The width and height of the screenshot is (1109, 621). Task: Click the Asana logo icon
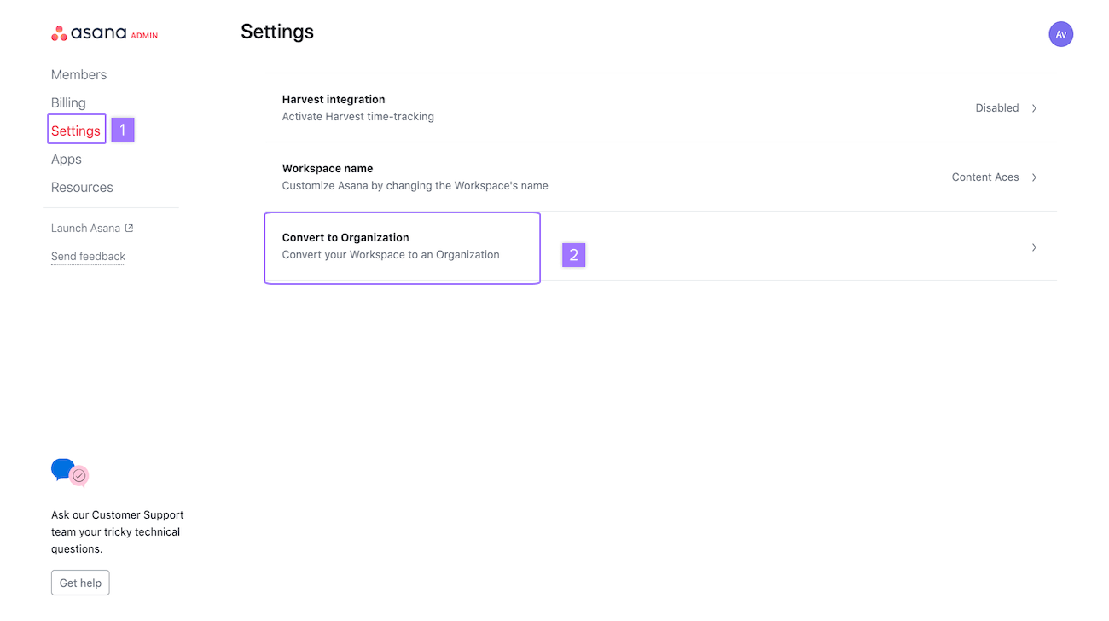[x=59, y=33]
